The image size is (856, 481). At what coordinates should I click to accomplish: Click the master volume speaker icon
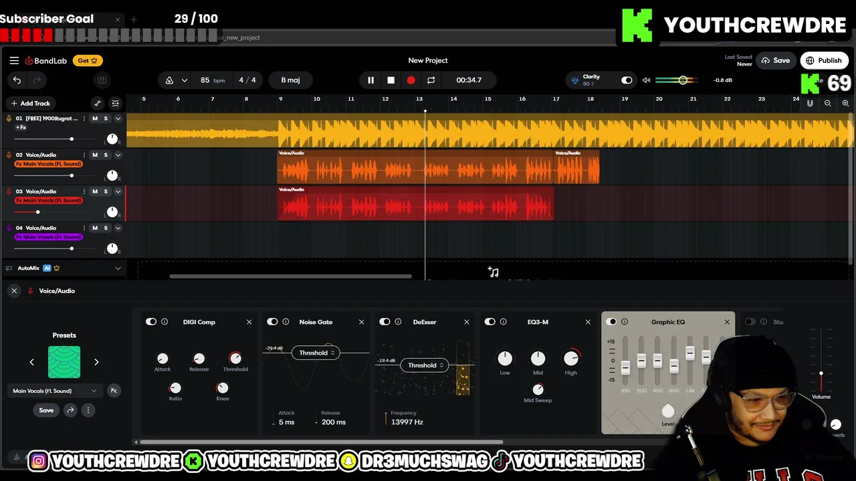646,80
